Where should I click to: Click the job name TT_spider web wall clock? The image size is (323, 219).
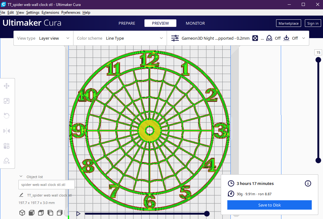[49, 195]
